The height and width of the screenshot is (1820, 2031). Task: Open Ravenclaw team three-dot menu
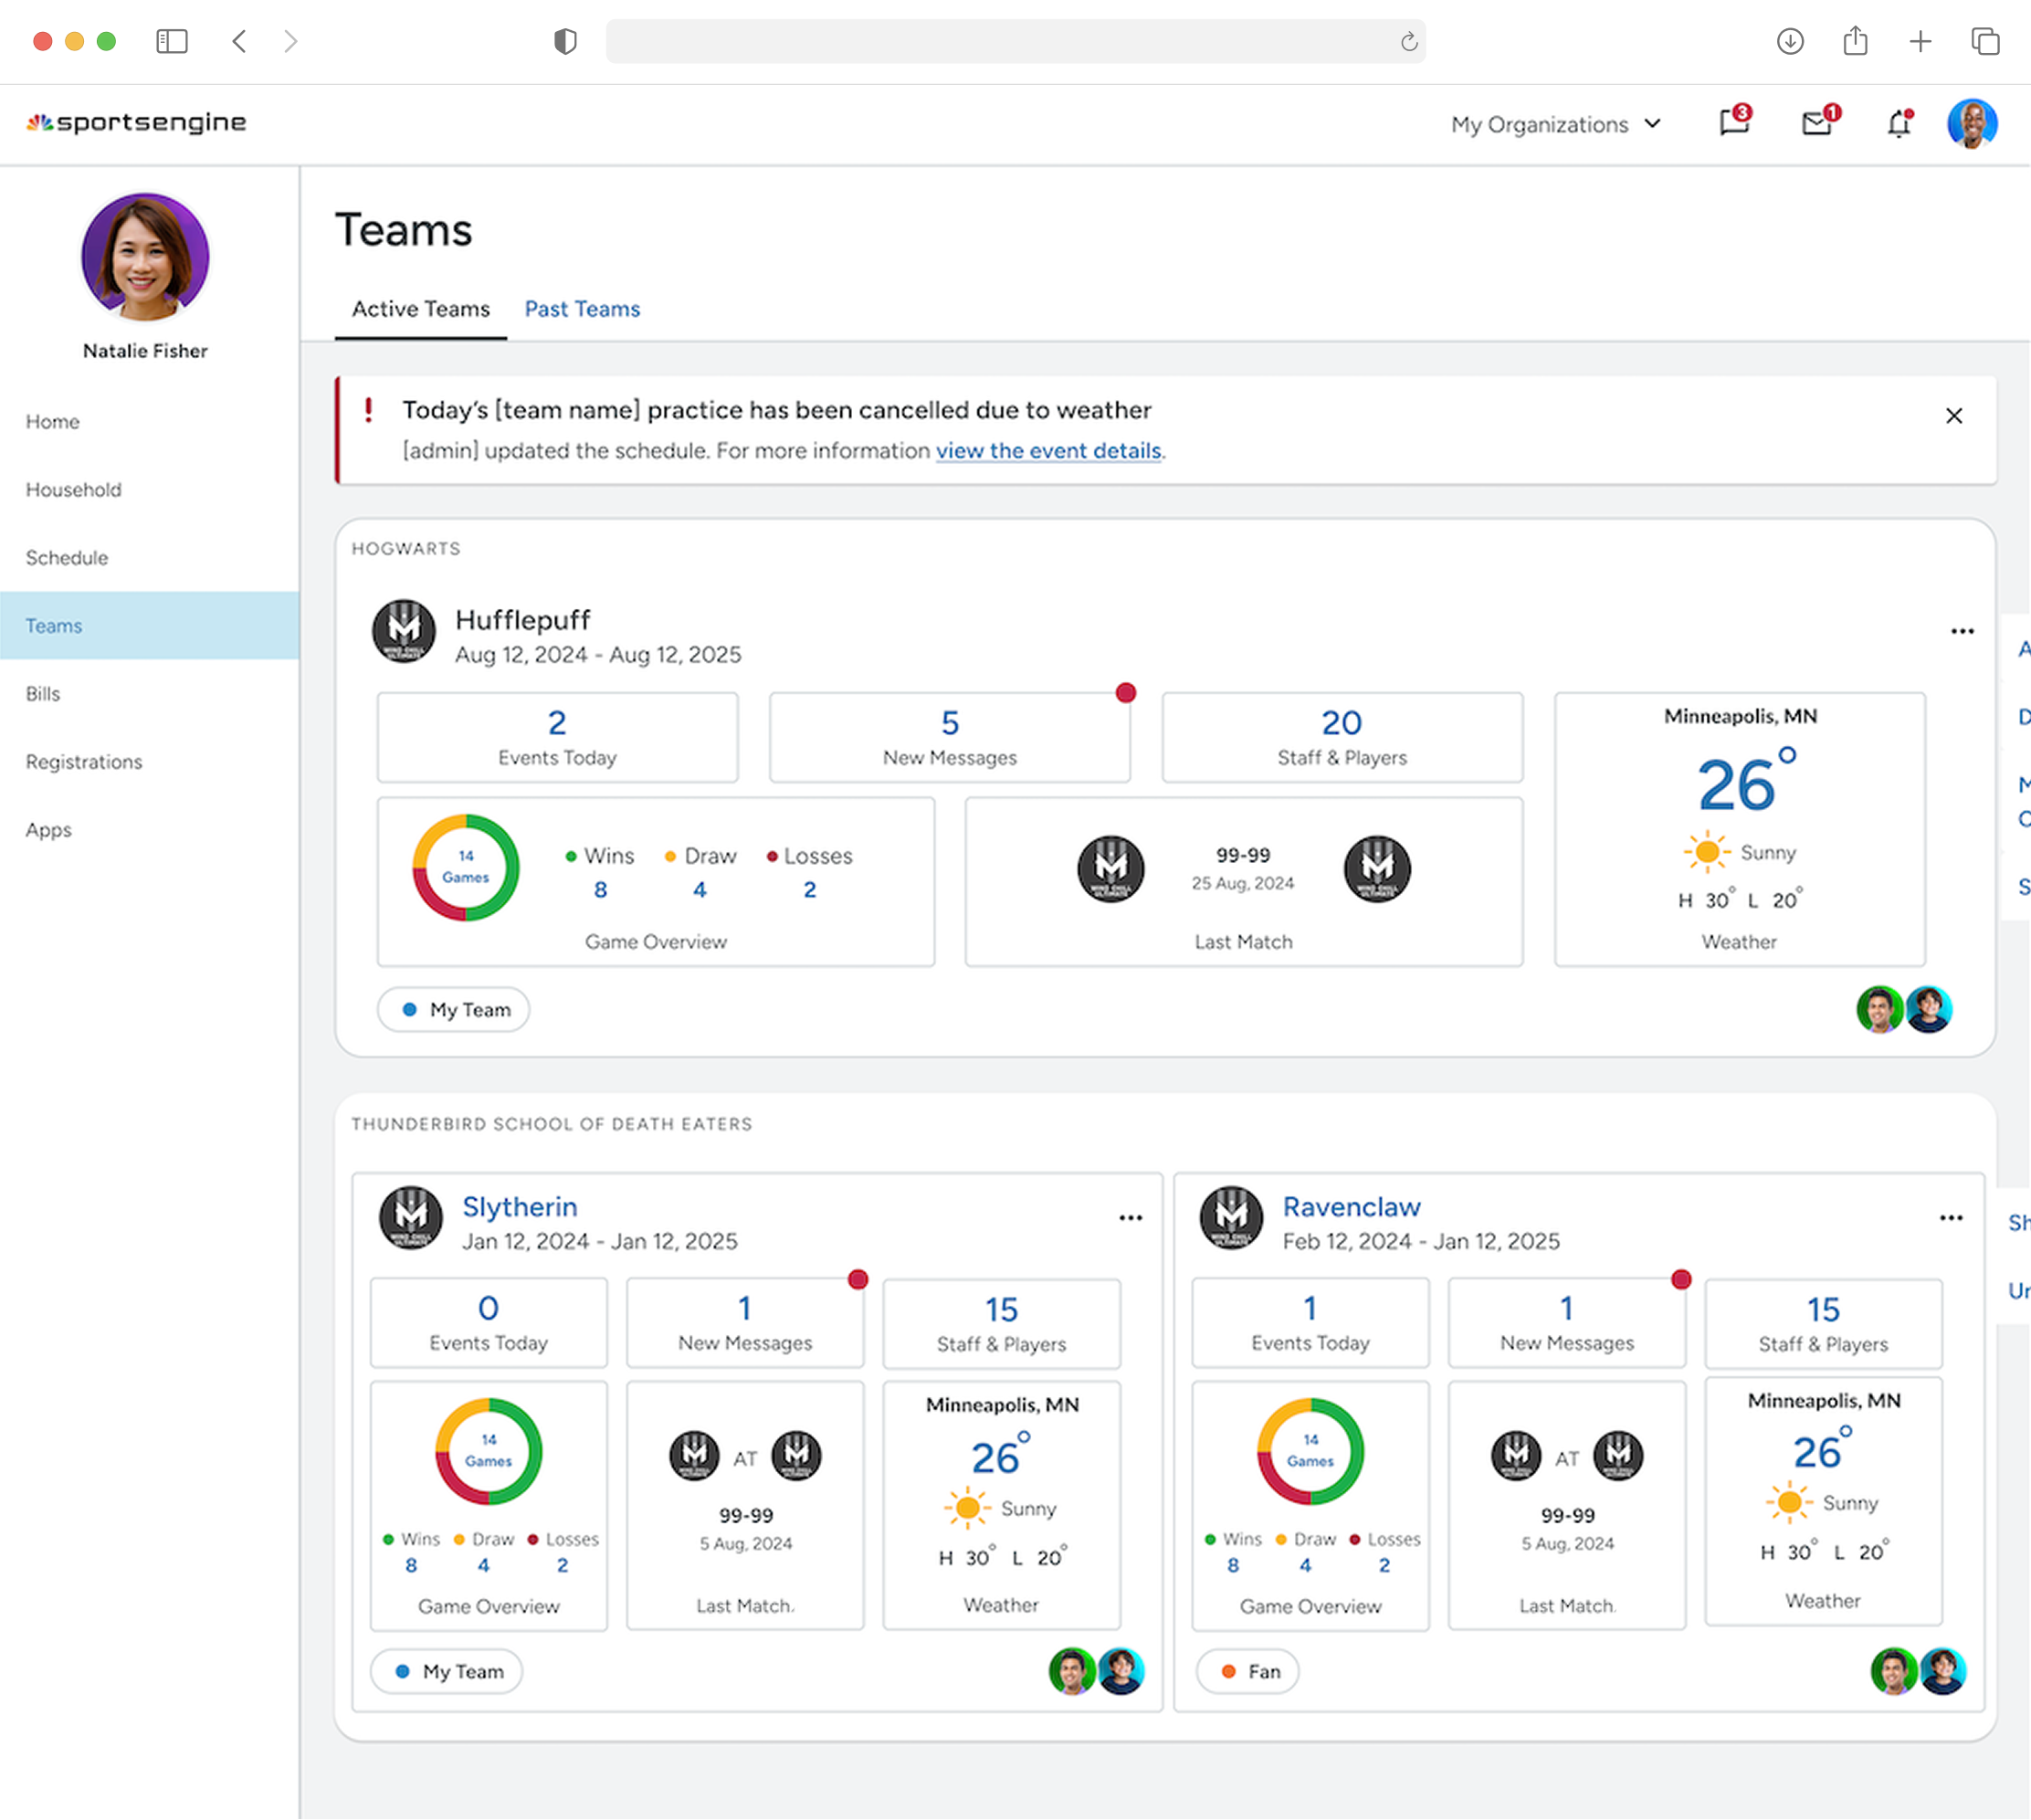(x=1950, y=1217)
